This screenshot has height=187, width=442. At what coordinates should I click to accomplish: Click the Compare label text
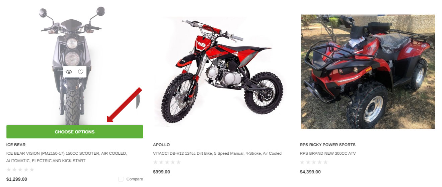point(135,179)
